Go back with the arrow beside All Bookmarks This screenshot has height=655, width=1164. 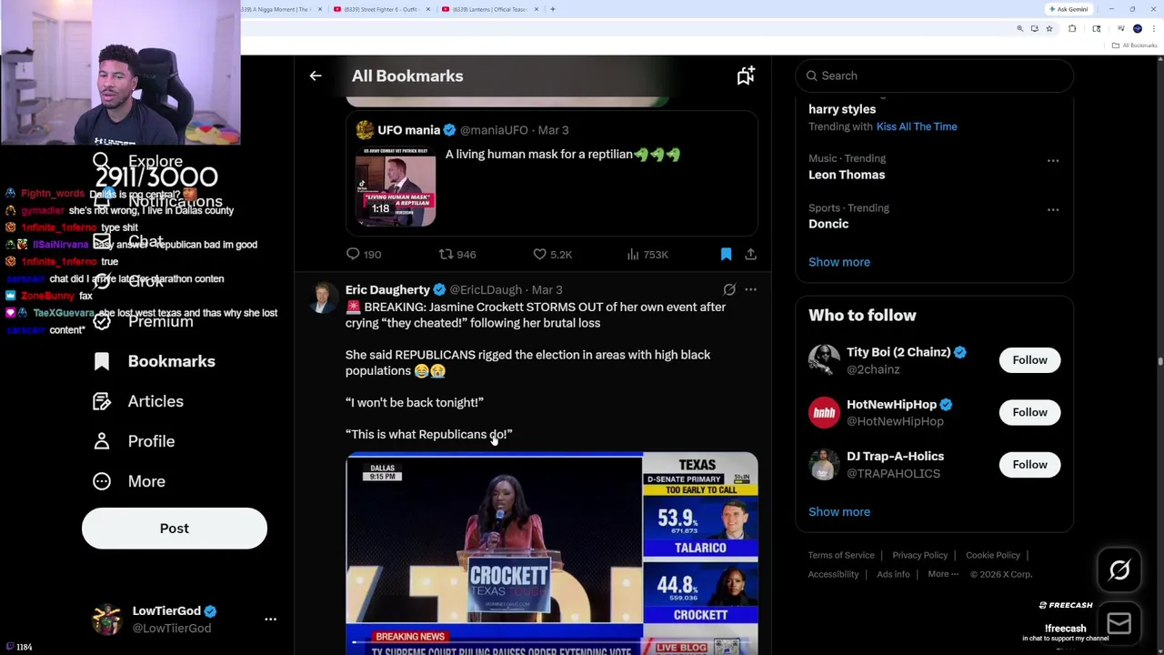coord(316,76)
